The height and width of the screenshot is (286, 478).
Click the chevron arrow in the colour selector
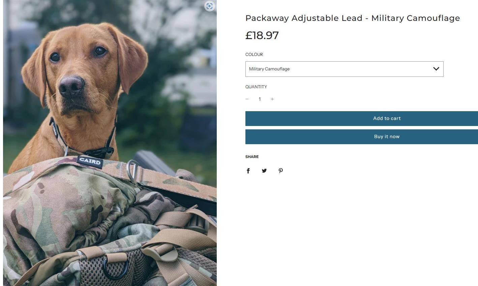coord(436,69)
